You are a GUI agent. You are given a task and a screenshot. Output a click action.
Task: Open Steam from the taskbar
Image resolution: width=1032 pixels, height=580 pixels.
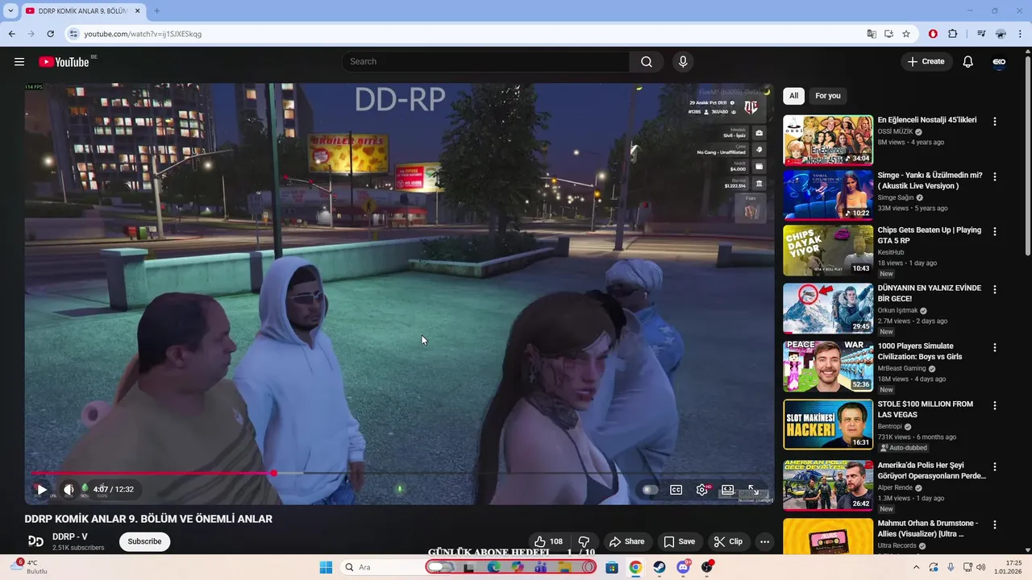[660, 567]
